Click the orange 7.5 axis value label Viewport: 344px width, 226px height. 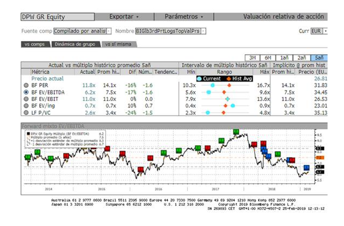click(x=320, y=158)
